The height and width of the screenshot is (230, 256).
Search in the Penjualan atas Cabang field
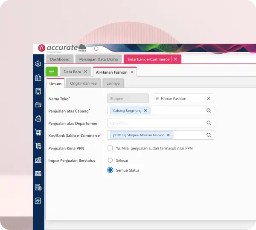[209, 110]
